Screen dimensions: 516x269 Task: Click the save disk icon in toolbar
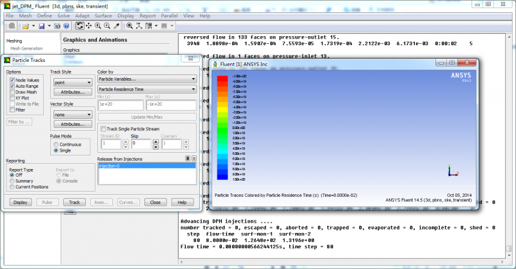pyautogui.click(x=41, y=26)
